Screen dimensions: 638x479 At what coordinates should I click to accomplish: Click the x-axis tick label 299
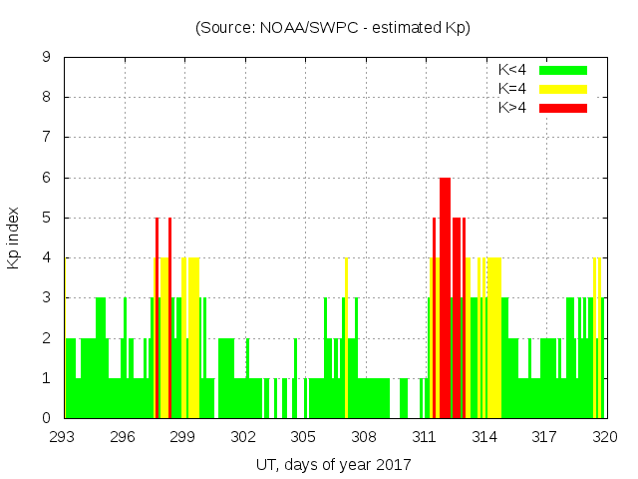click(183, 437)
